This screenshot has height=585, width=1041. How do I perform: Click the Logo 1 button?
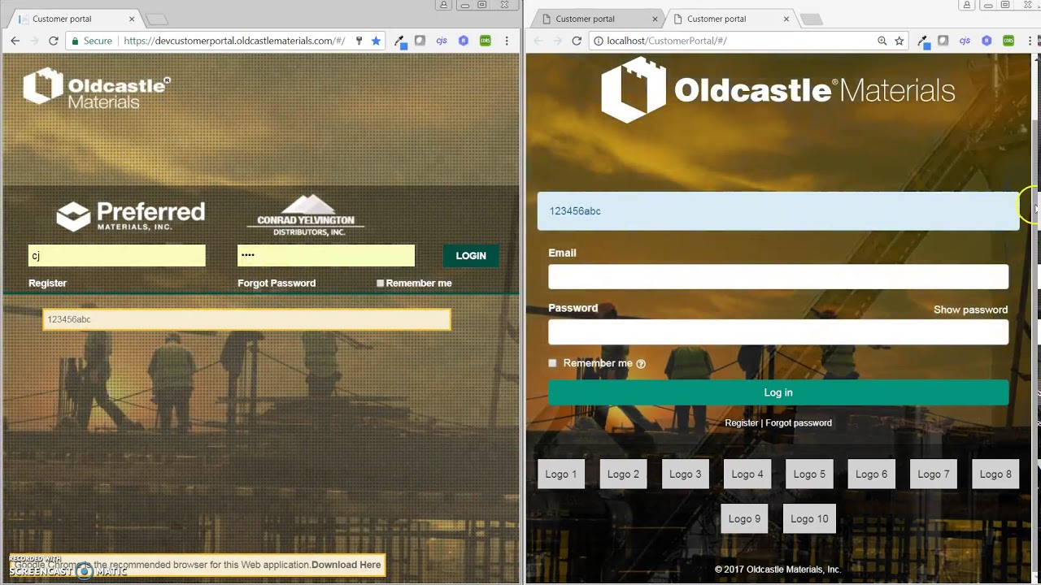(x=561, y=474)
